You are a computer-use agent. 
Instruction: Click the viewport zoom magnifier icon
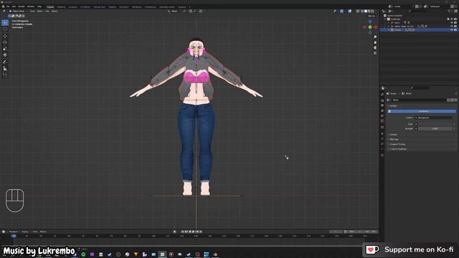pyautogui.click(x=375, y=37)
